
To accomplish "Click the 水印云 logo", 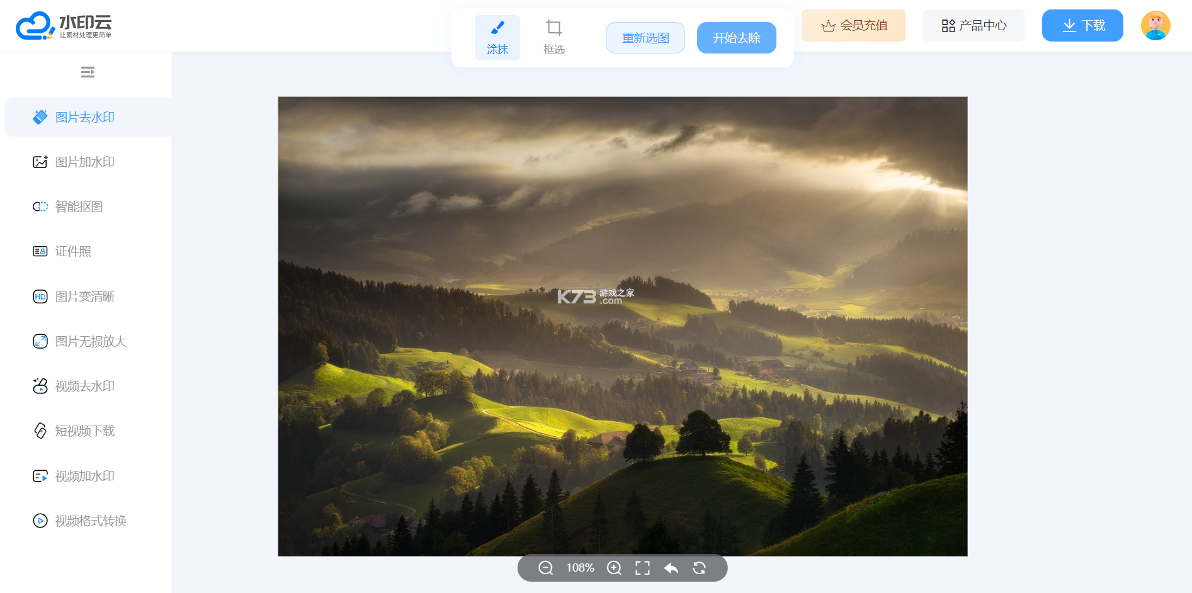I will (64, 26).
